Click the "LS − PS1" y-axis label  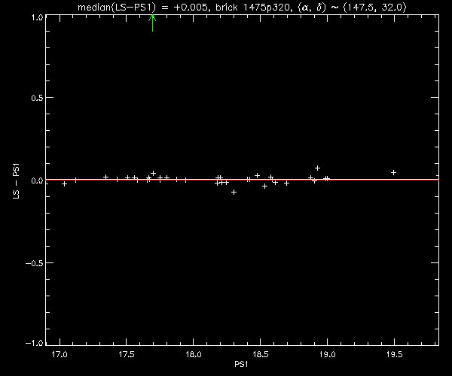click(x=17, y=181)
